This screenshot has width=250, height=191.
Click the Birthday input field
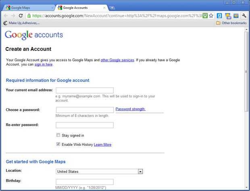85,182
